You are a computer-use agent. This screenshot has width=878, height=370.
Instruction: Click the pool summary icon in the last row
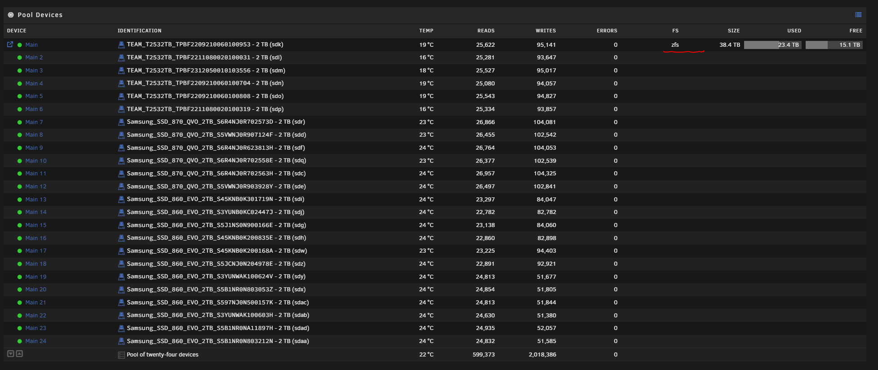click(x=121, y=355)
